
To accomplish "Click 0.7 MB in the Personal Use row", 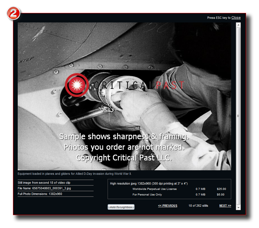I will click(x=200, y=194).
